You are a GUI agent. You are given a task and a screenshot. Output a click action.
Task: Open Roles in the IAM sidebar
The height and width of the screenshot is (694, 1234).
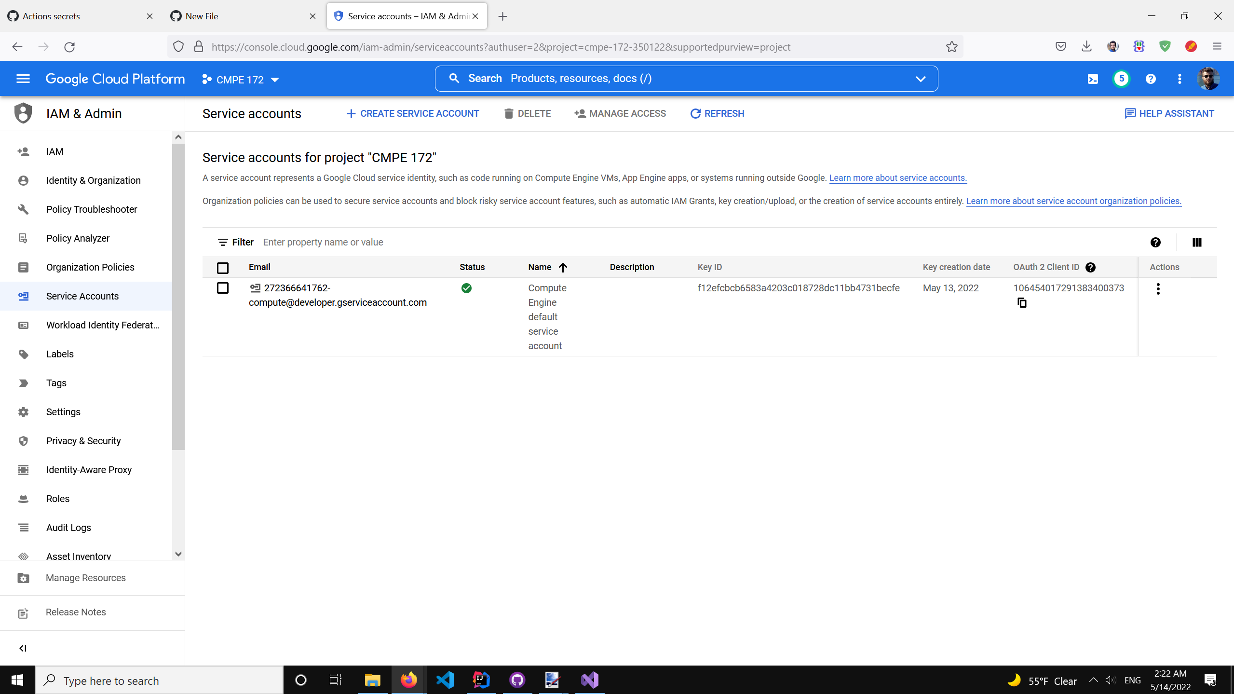click(58, 499)
